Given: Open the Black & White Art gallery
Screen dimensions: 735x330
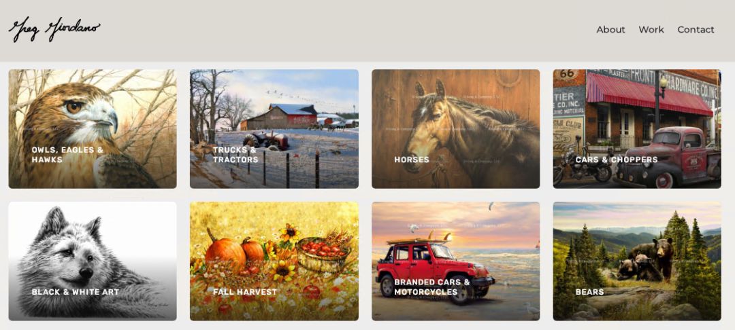Looking at the screenshot, I should click(x=93, y=261).
